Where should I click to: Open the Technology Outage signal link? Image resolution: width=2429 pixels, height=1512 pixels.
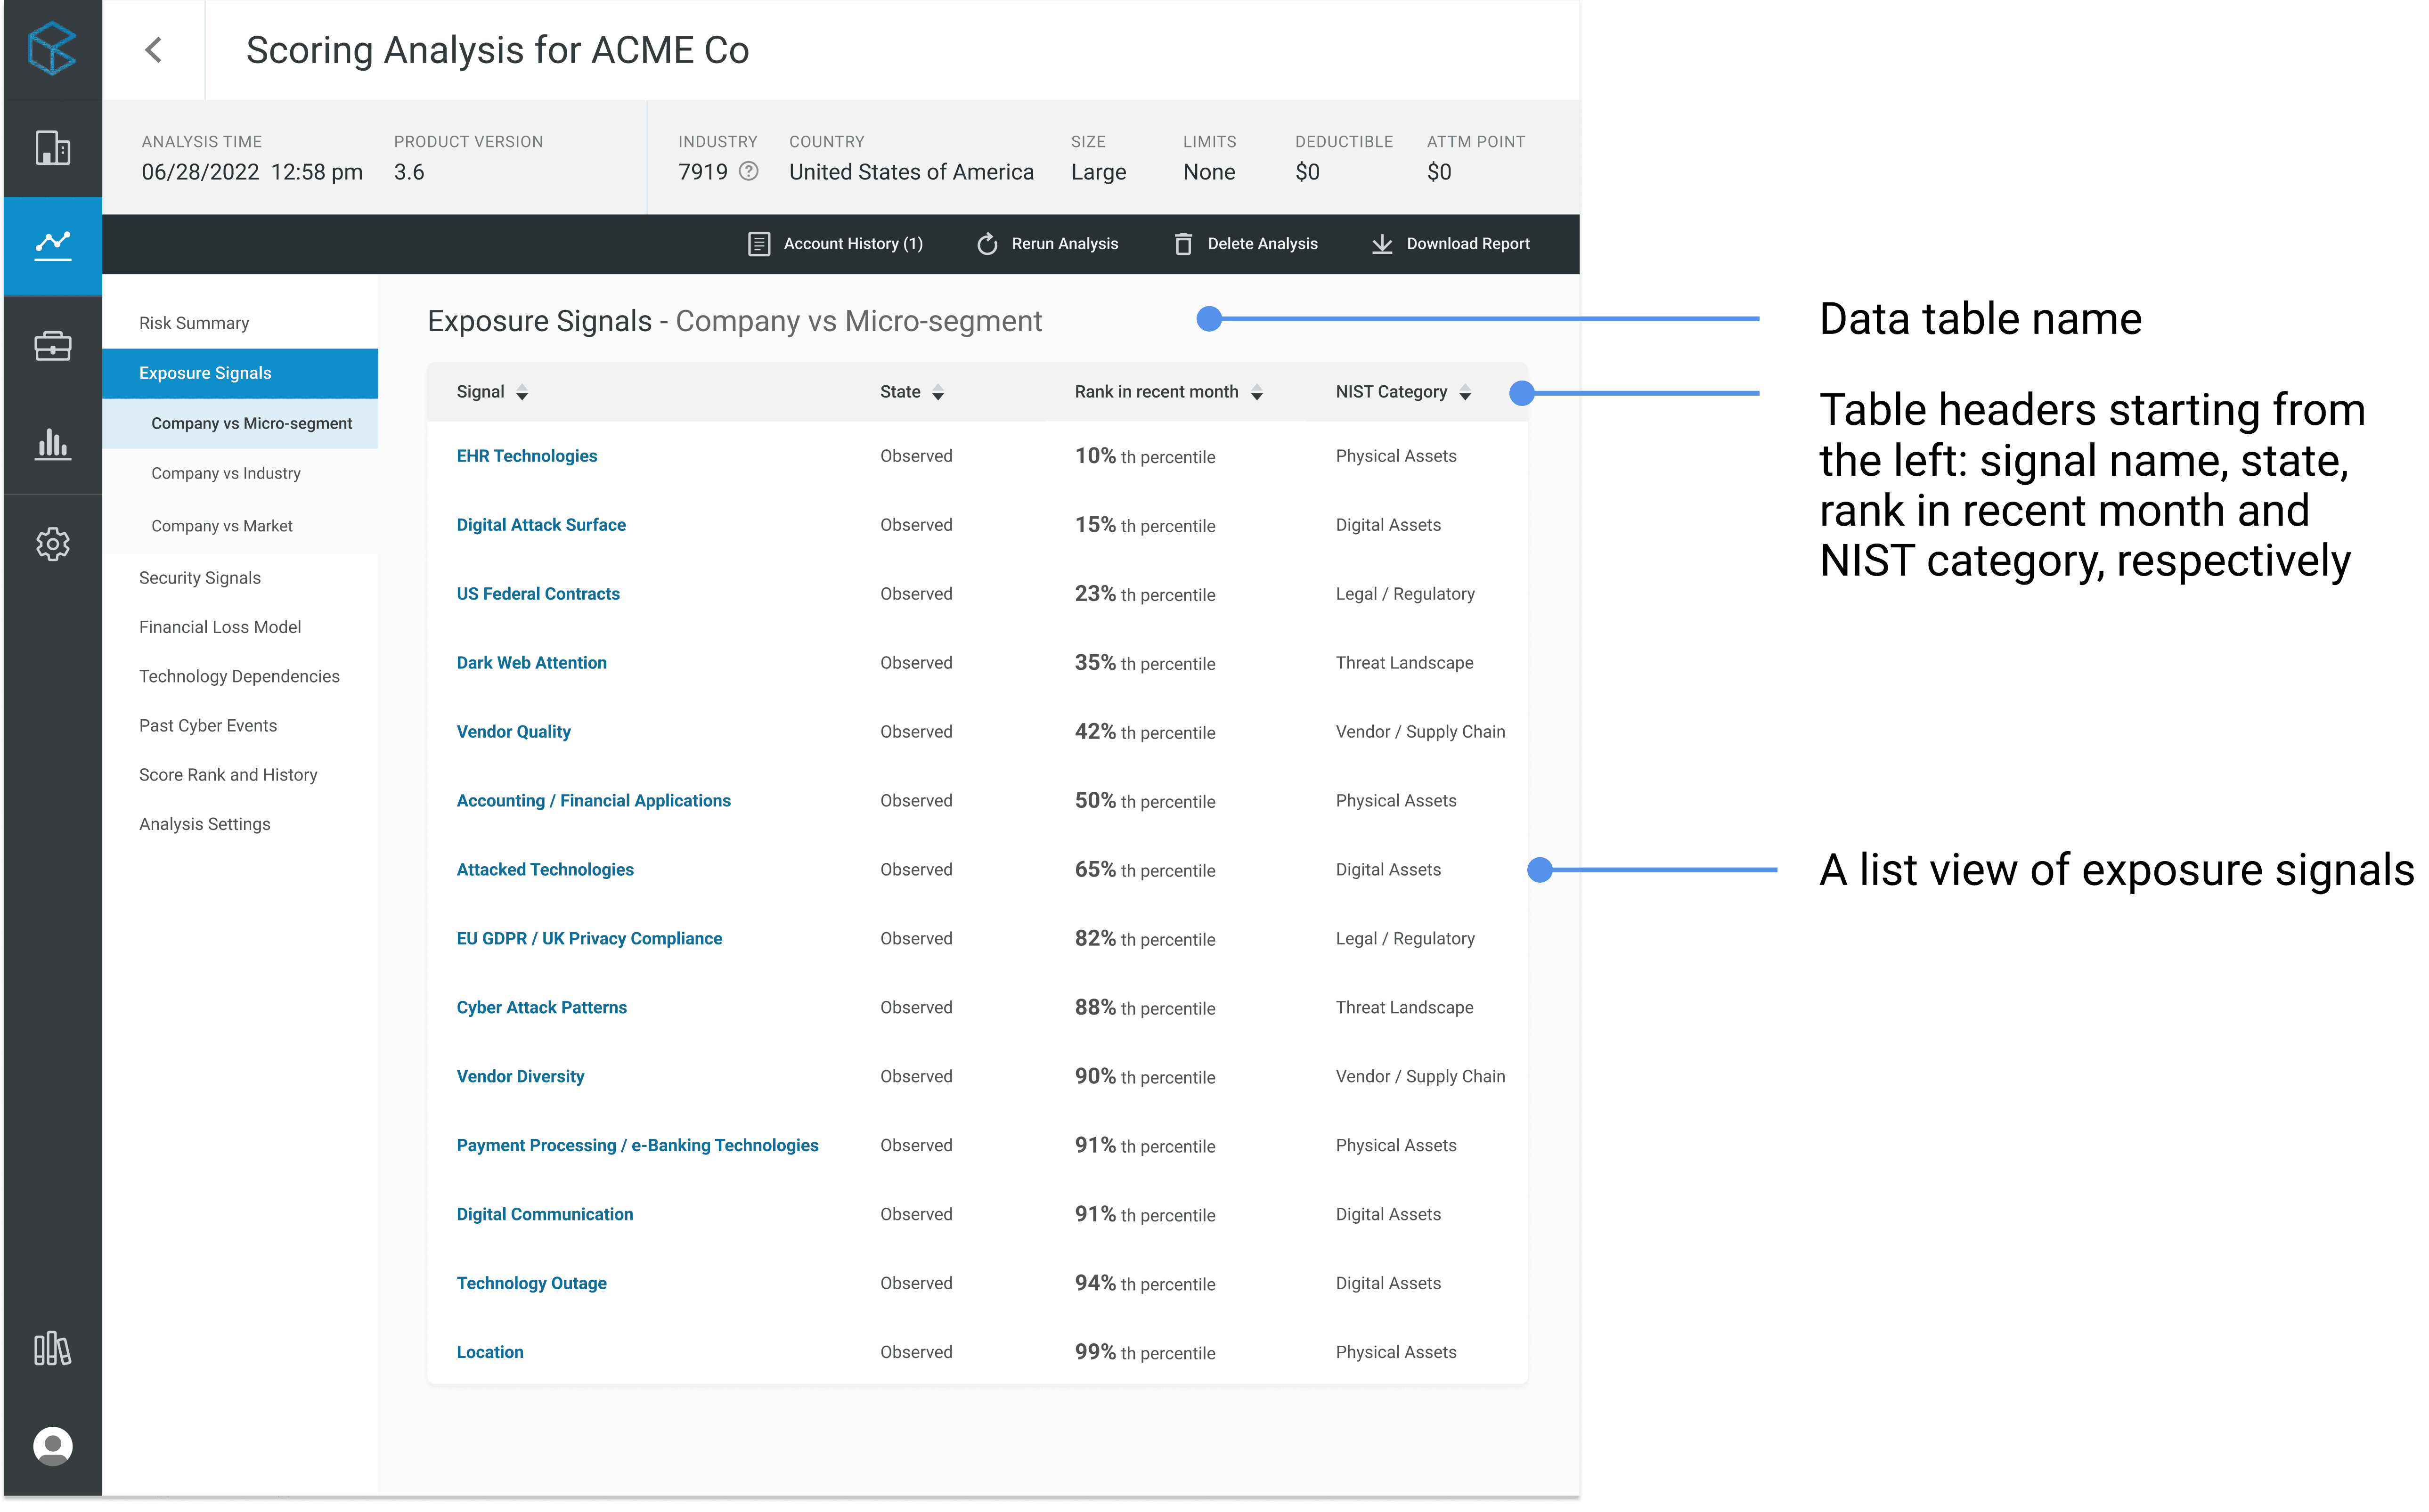[531, 1284]
